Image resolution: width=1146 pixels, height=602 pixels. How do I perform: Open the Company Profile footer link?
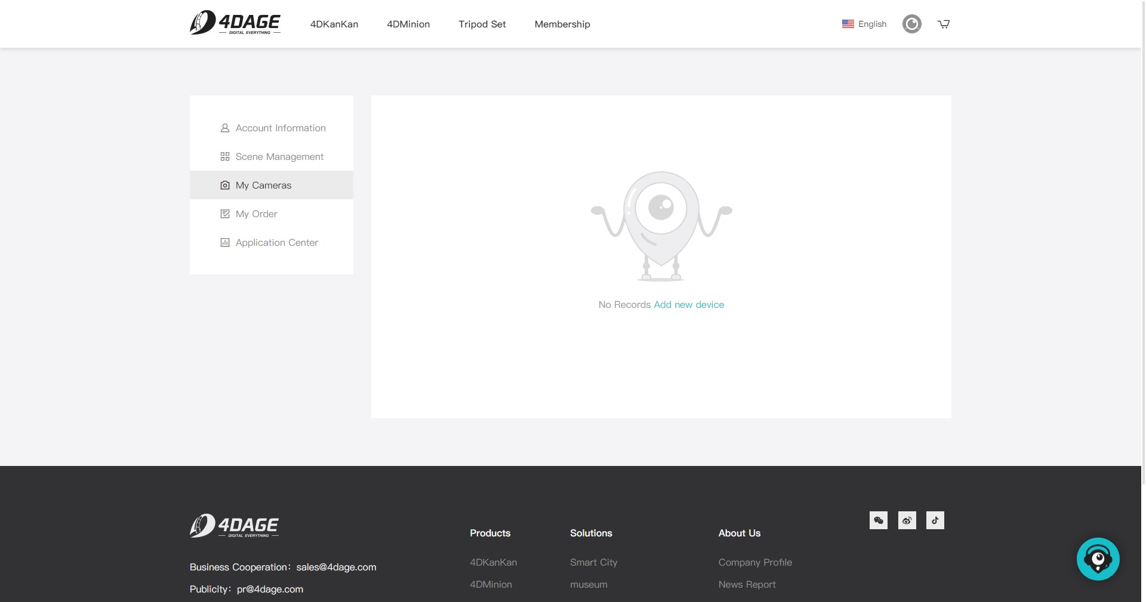(755, 563)
